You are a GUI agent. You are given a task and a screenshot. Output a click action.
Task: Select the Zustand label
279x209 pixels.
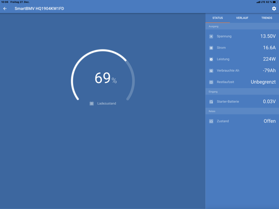click(223, 121)
